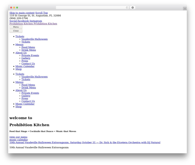Open Music Calendar in first navigation list
This screenshot has width=195, height=165.
(x=25, y=66)
